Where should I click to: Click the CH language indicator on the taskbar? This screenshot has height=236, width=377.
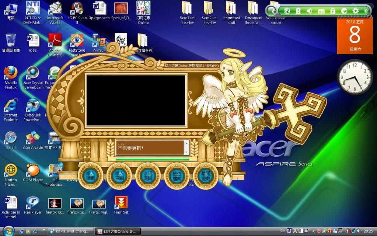pos(283,231)
